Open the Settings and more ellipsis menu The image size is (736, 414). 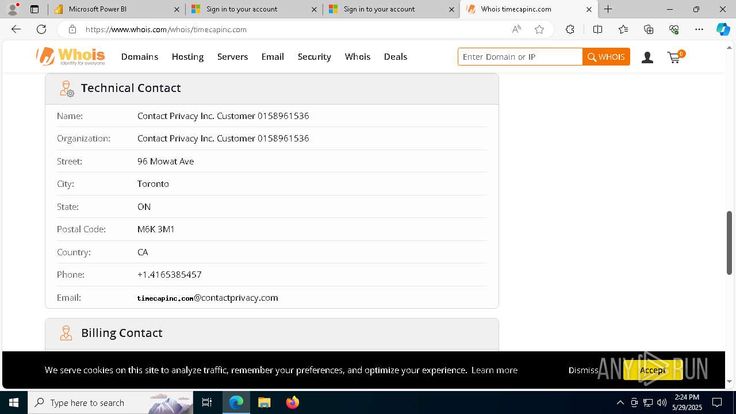tap(699, 29)
